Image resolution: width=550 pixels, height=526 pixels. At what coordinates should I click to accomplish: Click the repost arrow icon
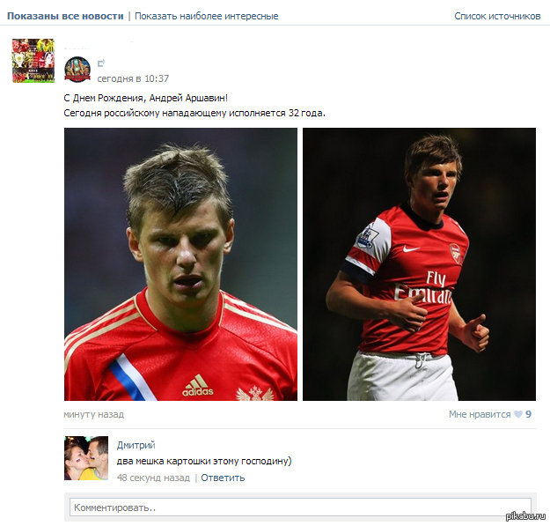pyautogui.click(x=101, y=63)
